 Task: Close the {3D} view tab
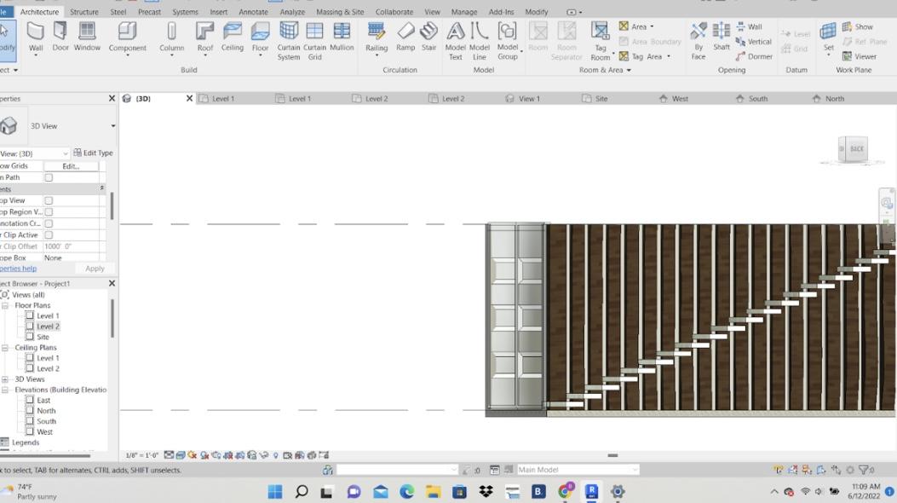pyautogui.click(x=189, y=98)
